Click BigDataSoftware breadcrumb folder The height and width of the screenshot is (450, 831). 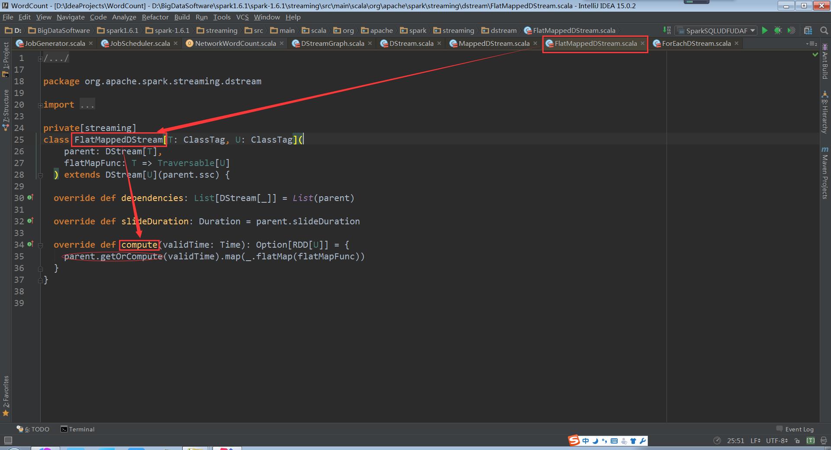59,30
